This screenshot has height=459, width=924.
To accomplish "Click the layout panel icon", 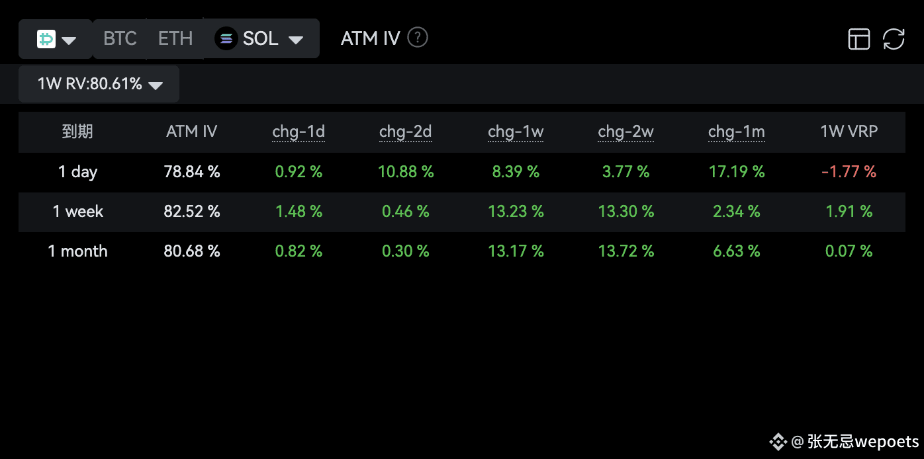I will pos(859,39).
